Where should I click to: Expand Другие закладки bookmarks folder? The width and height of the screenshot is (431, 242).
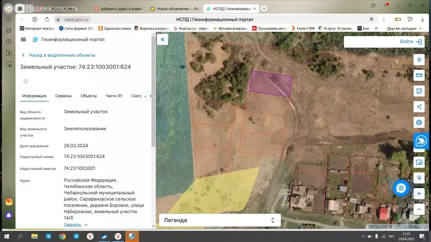click(404, 29)
